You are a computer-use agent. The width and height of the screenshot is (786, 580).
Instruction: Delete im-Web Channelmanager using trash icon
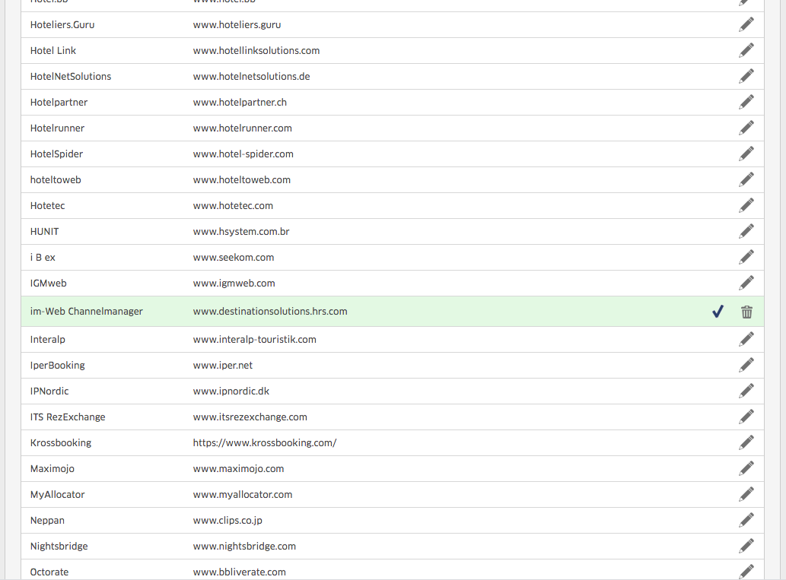746,312
